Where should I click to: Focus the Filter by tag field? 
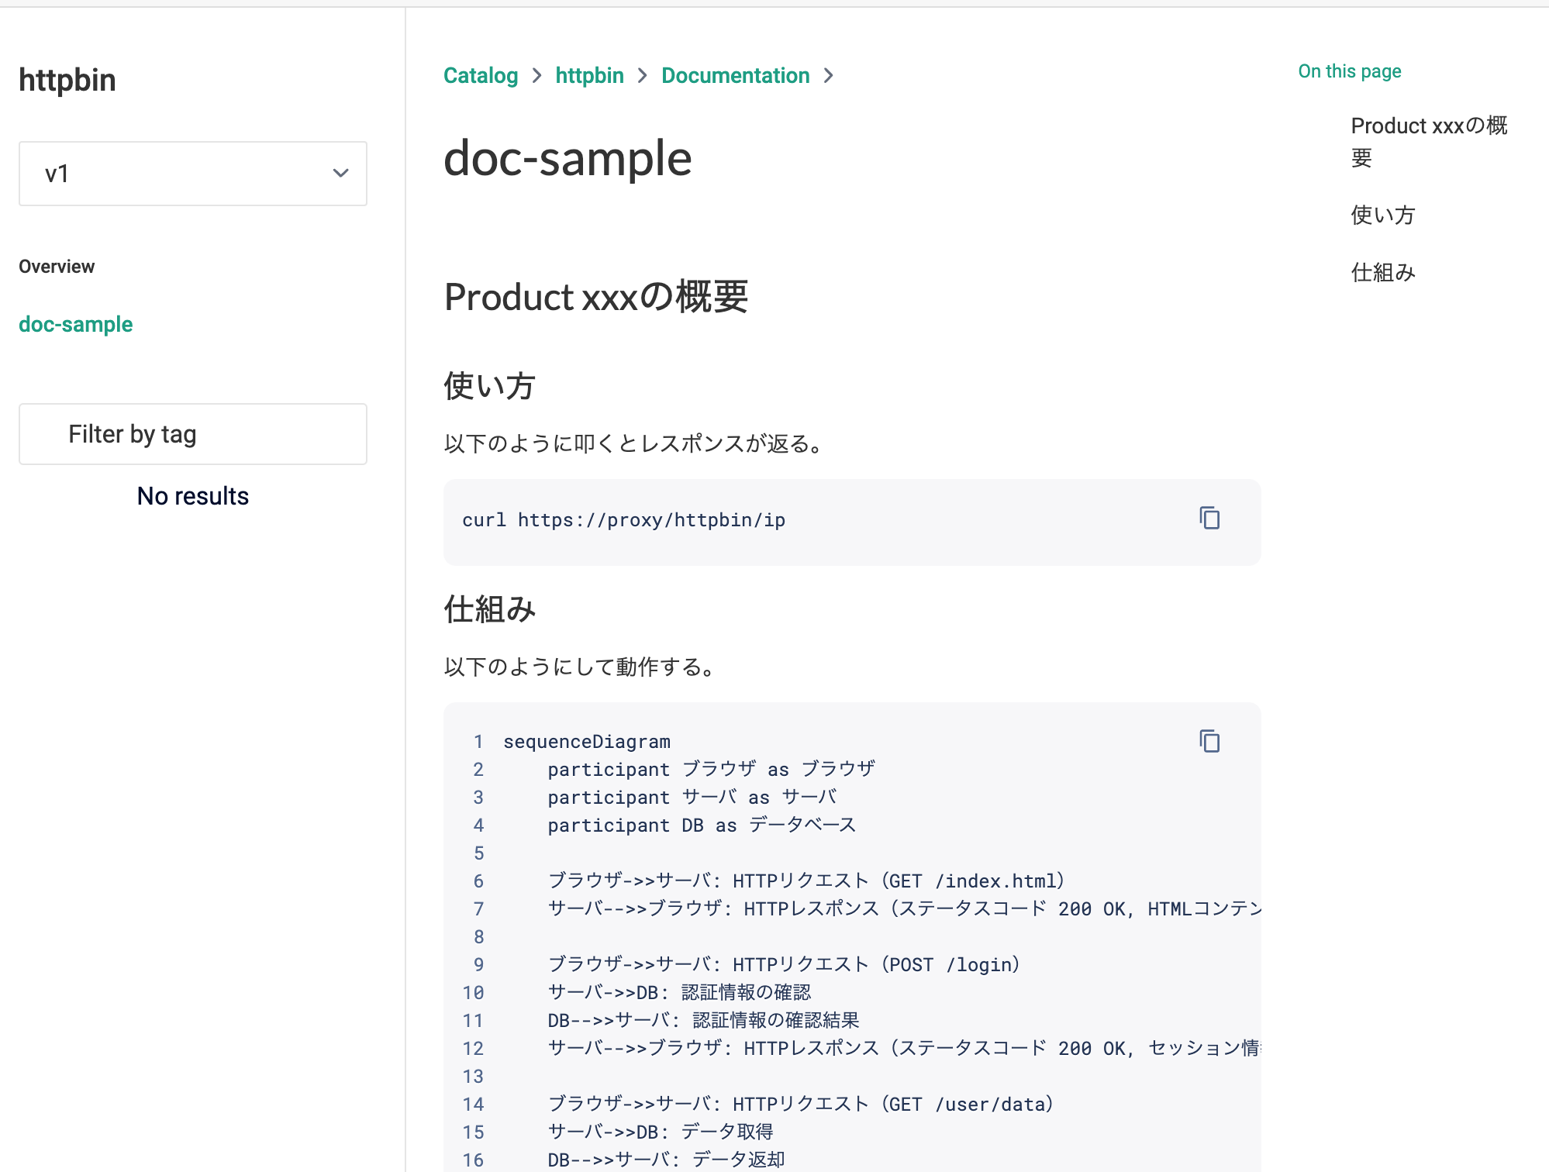[x=192, y=434]
